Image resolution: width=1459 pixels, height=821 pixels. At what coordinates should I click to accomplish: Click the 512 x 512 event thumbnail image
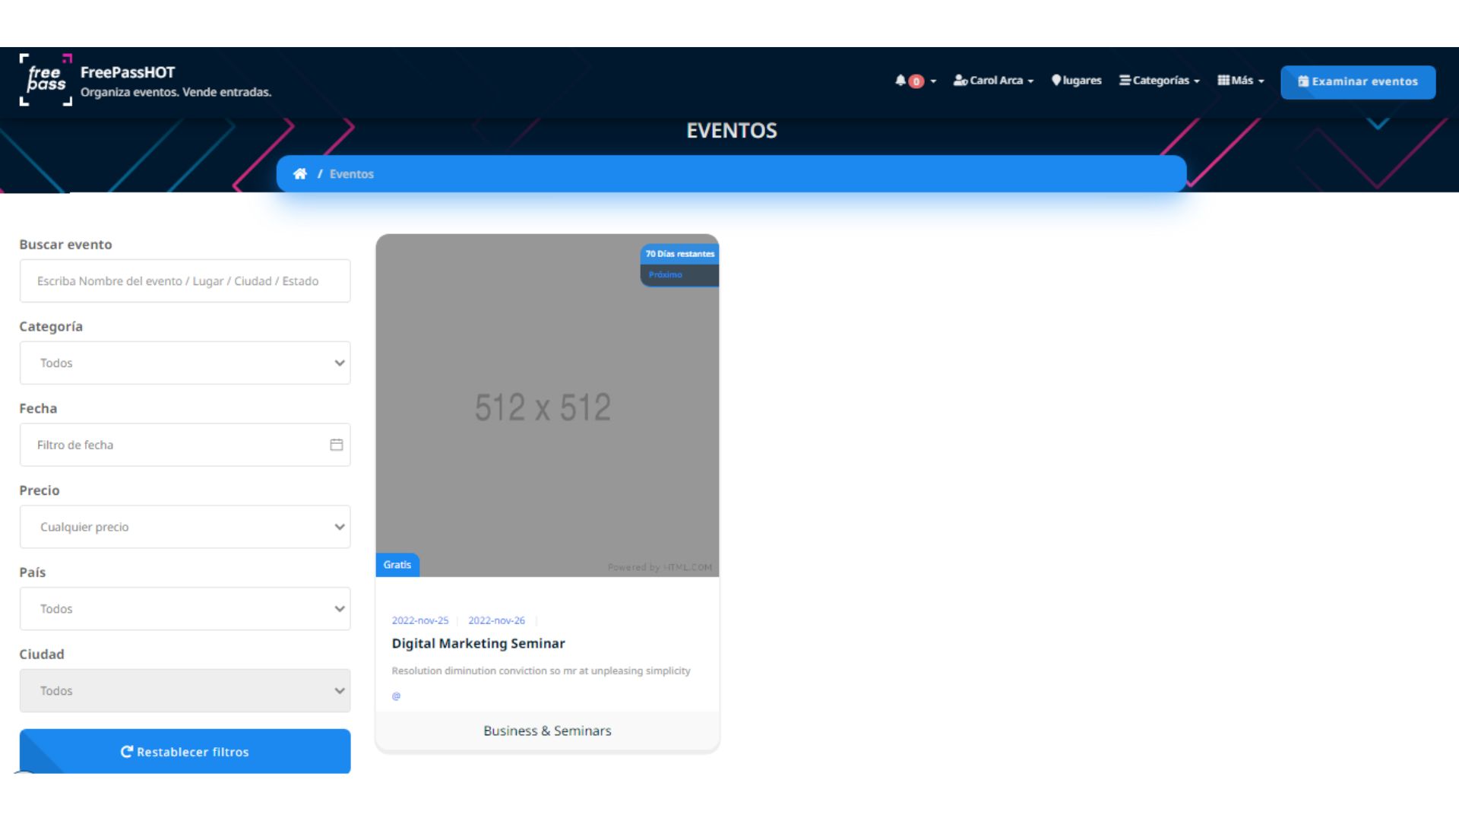pyautogui.click(x=546, y=407)
